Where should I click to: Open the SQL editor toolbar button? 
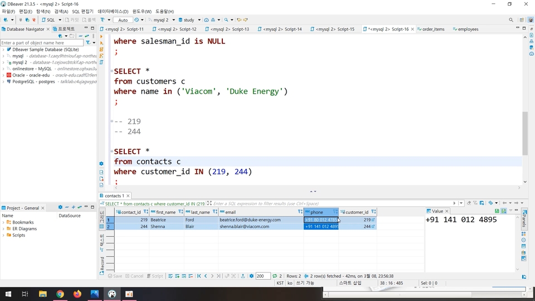click(48, 20)
